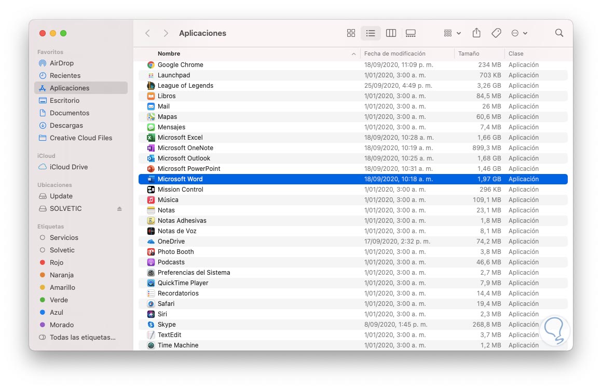Go back with the left arrow
The image size is (602, 389).
click(147, 33)
